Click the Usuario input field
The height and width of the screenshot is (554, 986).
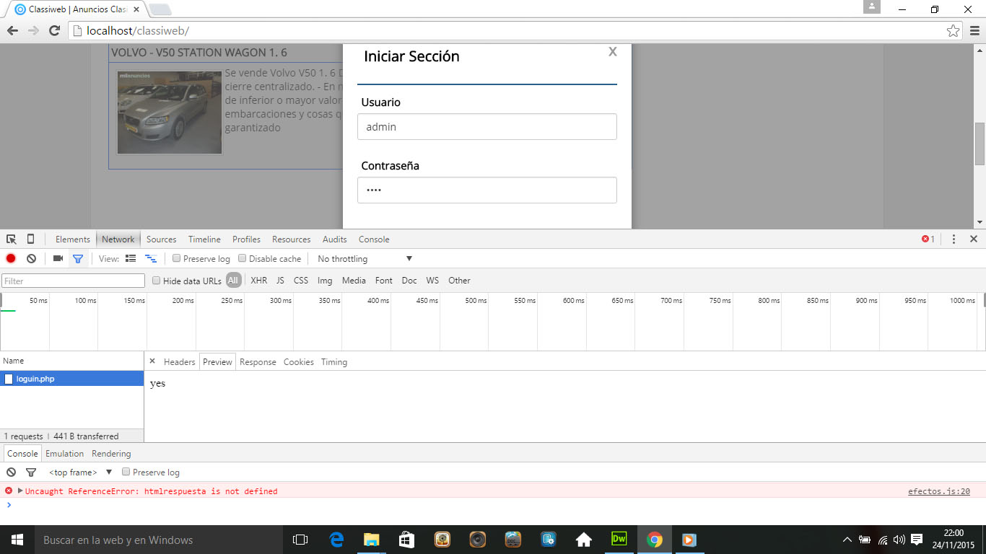coord(487,127)
